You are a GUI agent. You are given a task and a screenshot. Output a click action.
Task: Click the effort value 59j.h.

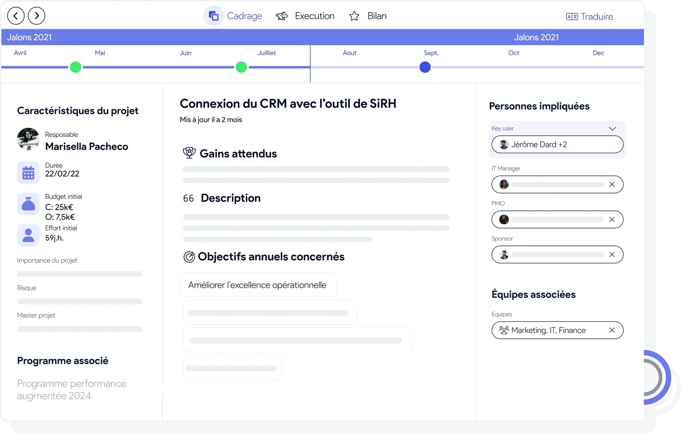pos(54,238)
